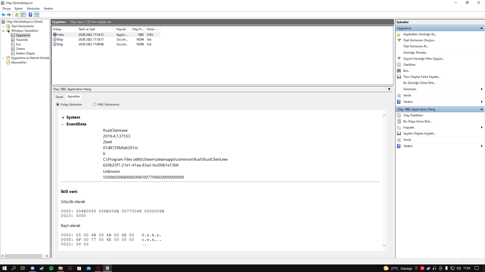Click the binoculars Bul... find icon
485x272 pixels.
pyautogui.click(x=399, y=71)
